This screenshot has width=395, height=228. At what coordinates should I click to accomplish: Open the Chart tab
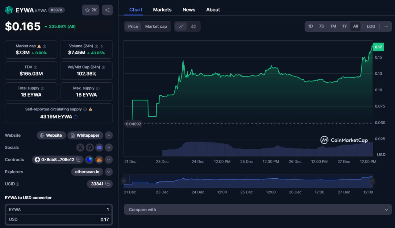136,10
